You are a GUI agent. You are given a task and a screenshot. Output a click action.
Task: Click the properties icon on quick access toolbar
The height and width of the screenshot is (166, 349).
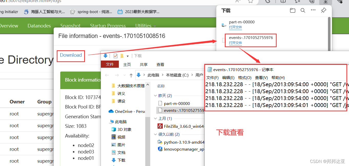tap(115, 56)
